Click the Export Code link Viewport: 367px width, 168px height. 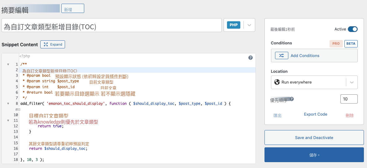[x=316, y=114]
